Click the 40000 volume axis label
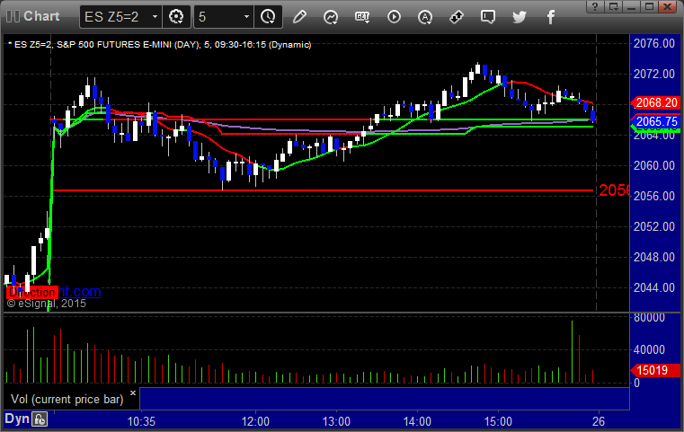 tap(650, 349)
